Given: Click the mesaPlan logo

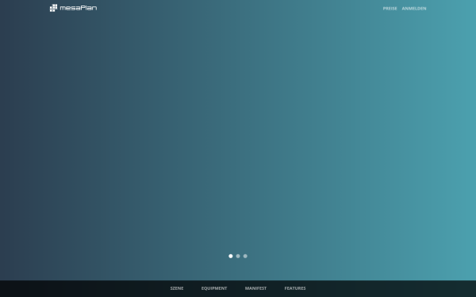Looking at the screenshot, I should click(73, 8).
